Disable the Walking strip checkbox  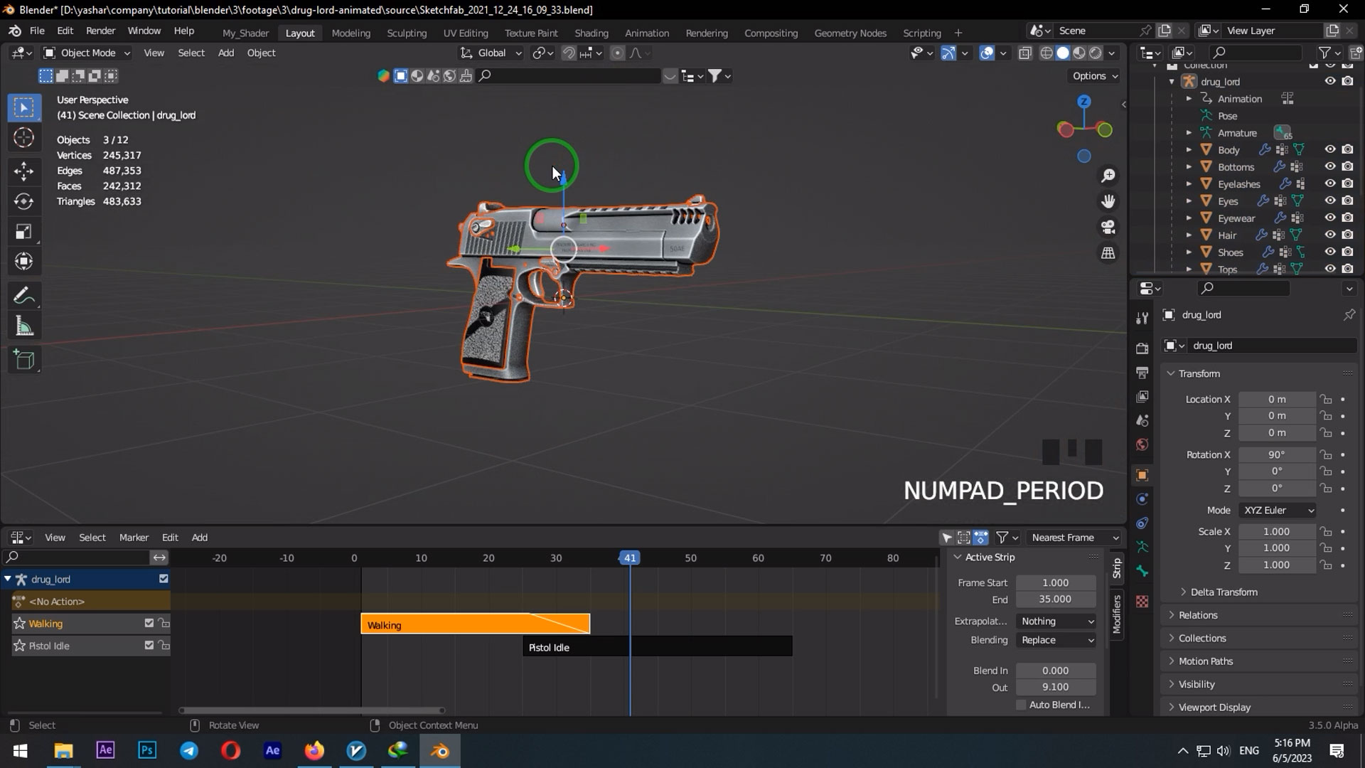[x=149, y=623]
